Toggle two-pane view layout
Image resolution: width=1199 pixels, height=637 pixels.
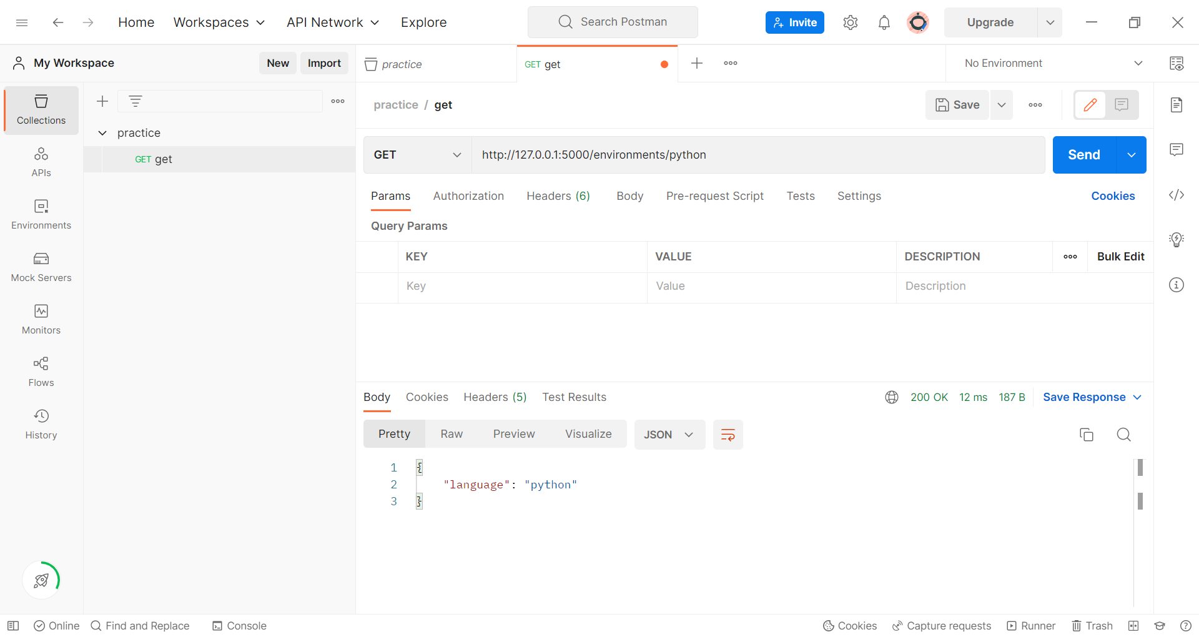click(1133, 626)
